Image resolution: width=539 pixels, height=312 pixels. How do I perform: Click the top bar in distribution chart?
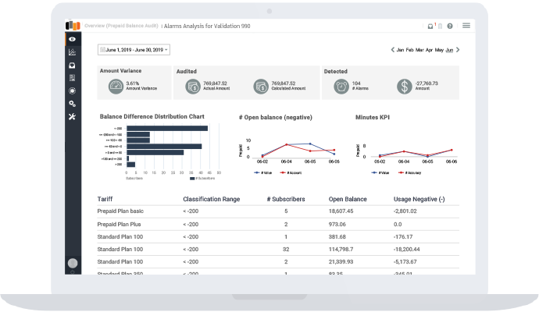point(167,129)
